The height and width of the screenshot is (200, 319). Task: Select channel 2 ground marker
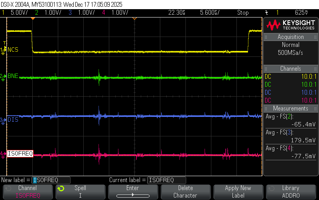[3, 77]
